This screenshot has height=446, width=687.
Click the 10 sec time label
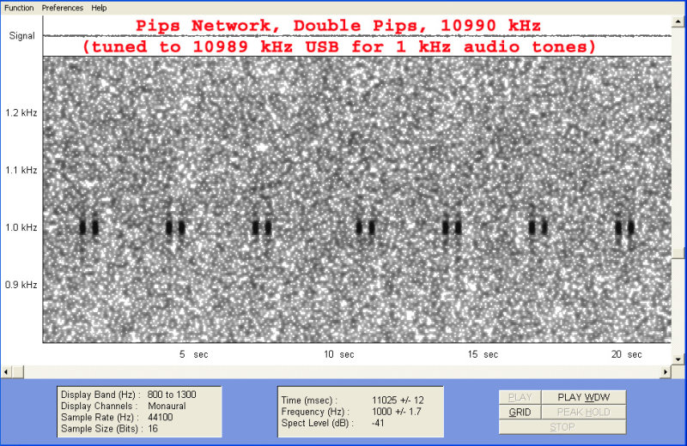coord(339,354)
